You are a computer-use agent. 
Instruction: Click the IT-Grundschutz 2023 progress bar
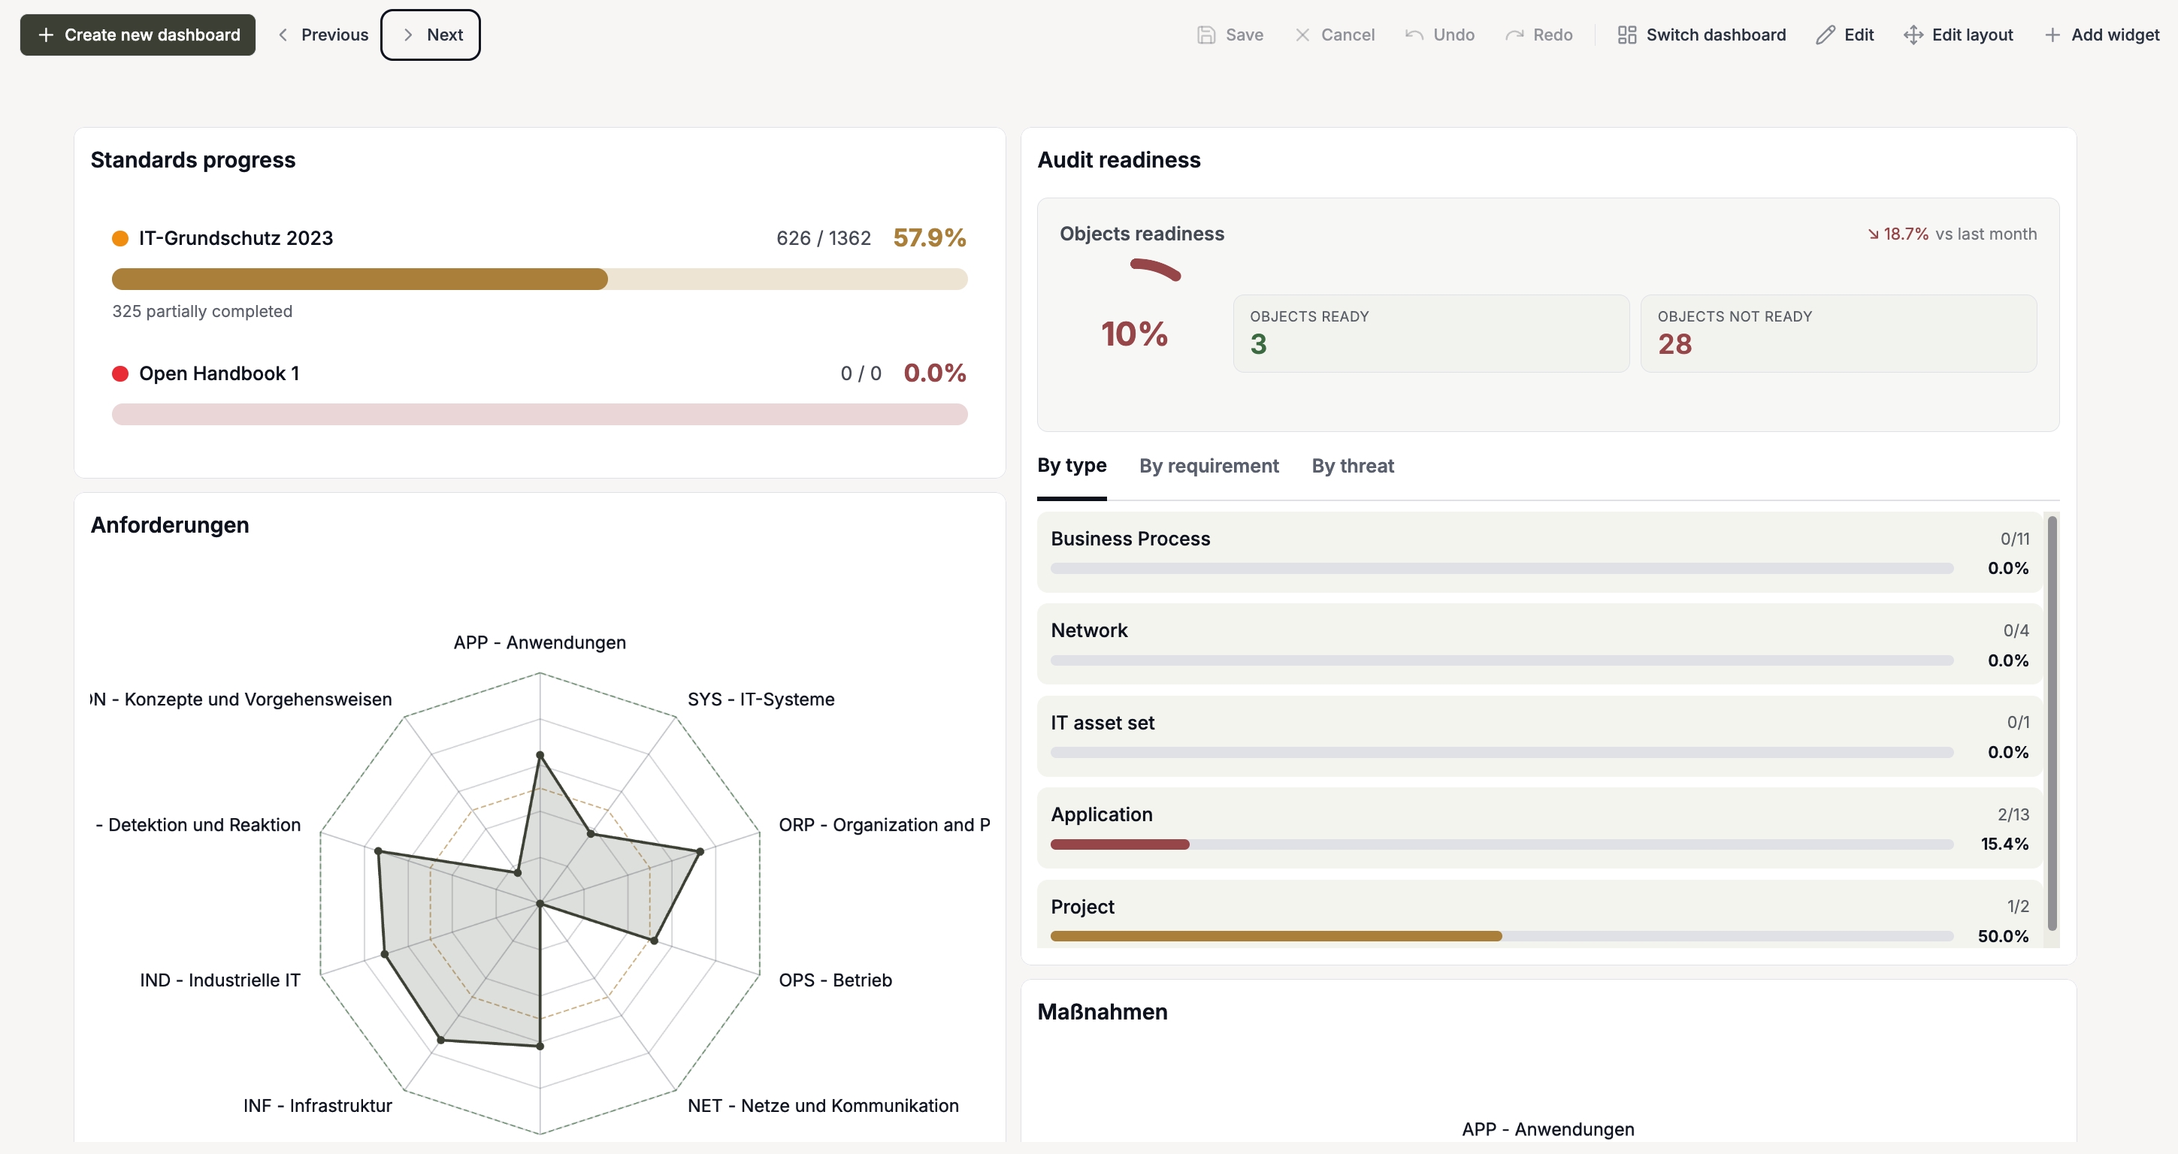(540, 279)
